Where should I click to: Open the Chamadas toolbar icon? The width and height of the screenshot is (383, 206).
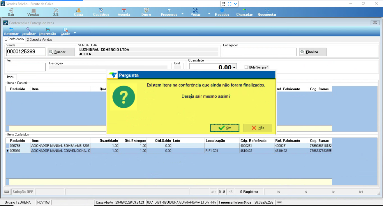coord(244,10)
